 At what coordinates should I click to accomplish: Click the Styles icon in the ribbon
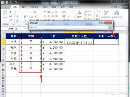[x=79, y=15]
